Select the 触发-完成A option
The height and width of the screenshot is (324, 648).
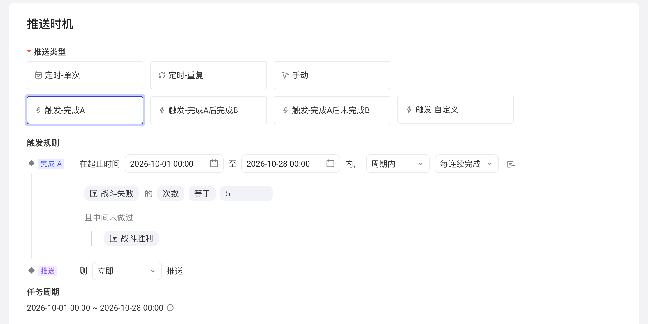pyautogui.click(x=85, y=110)
